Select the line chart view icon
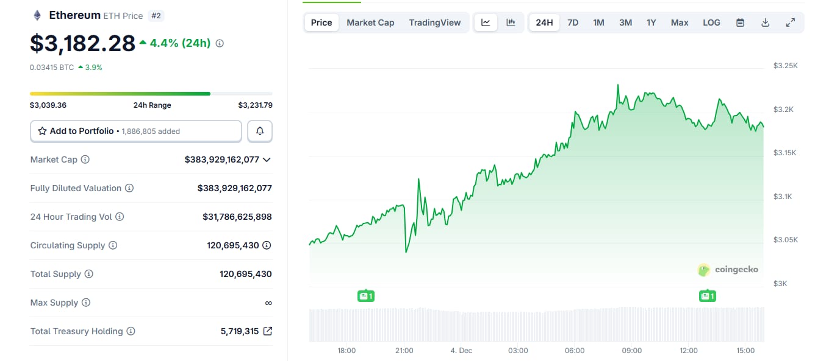This screenshot has width=815, height=361. [486, 22]
